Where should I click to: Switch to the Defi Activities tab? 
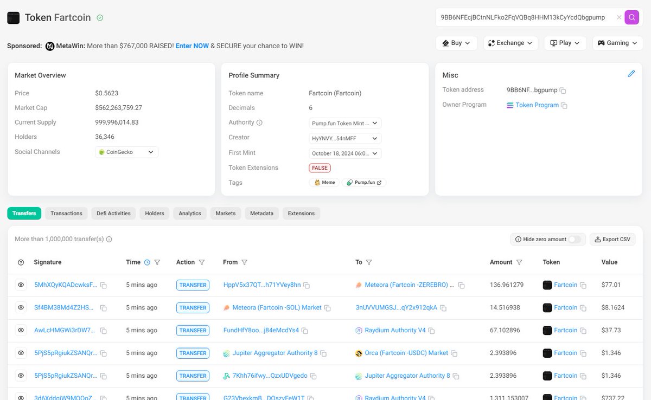113,213
